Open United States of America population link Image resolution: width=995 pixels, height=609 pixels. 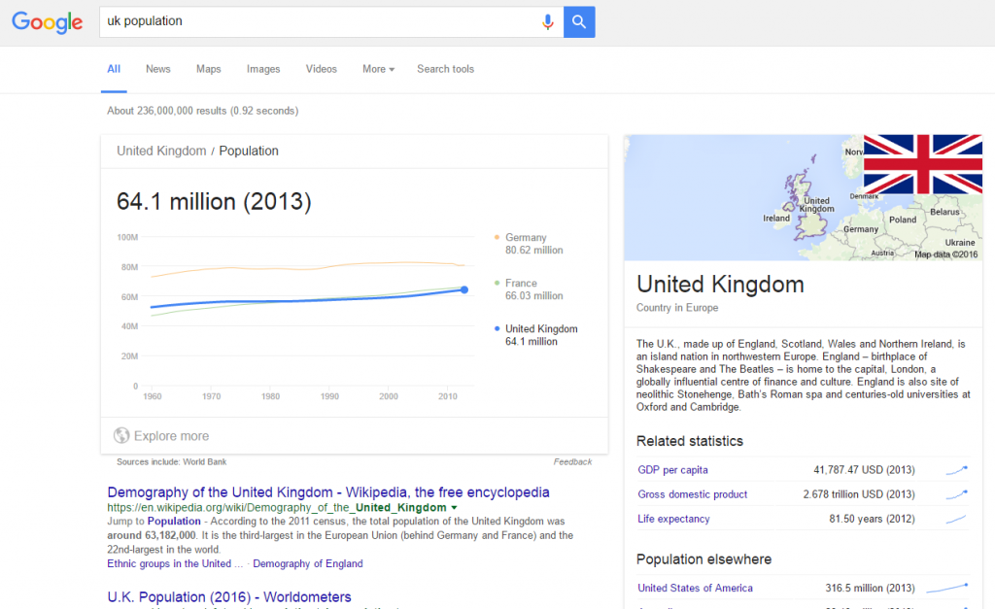pyautogui.click(x=695, y=588)
